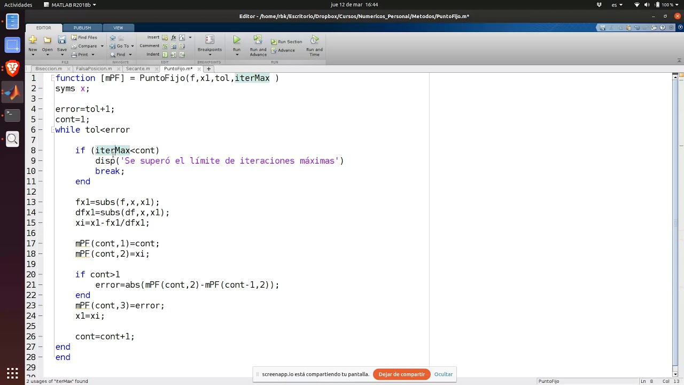Click the Actividades button
684x385 pixels.
click(x=18, y=5)
